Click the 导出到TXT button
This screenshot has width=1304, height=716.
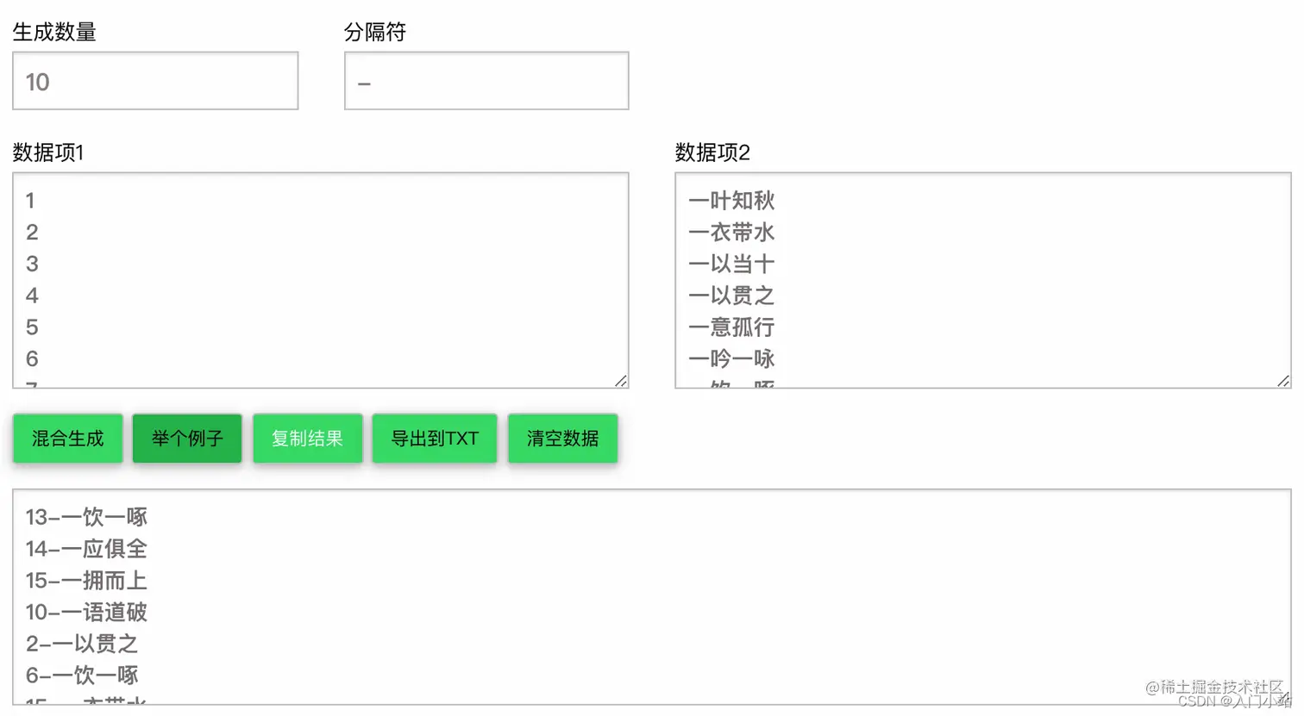click(x=434, y=439)
